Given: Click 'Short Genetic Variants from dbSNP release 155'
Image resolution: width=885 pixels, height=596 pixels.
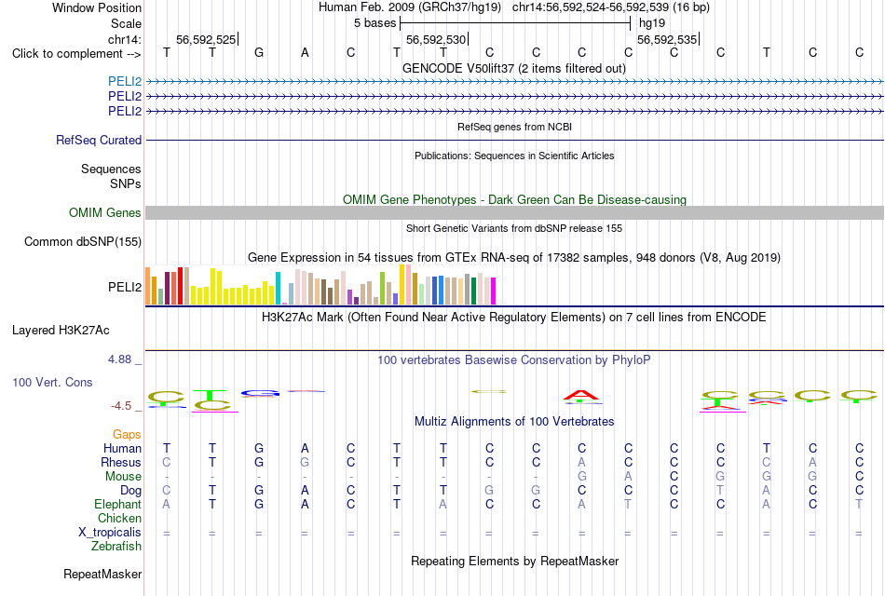Looking at the screenshot, I should [x=514, y=228].
